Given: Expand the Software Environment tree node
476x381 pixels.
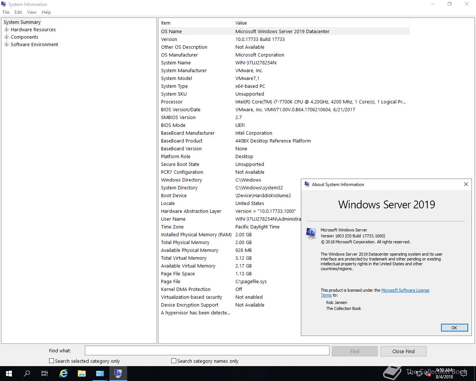Looking at the screenshot, I should [6, 45].
